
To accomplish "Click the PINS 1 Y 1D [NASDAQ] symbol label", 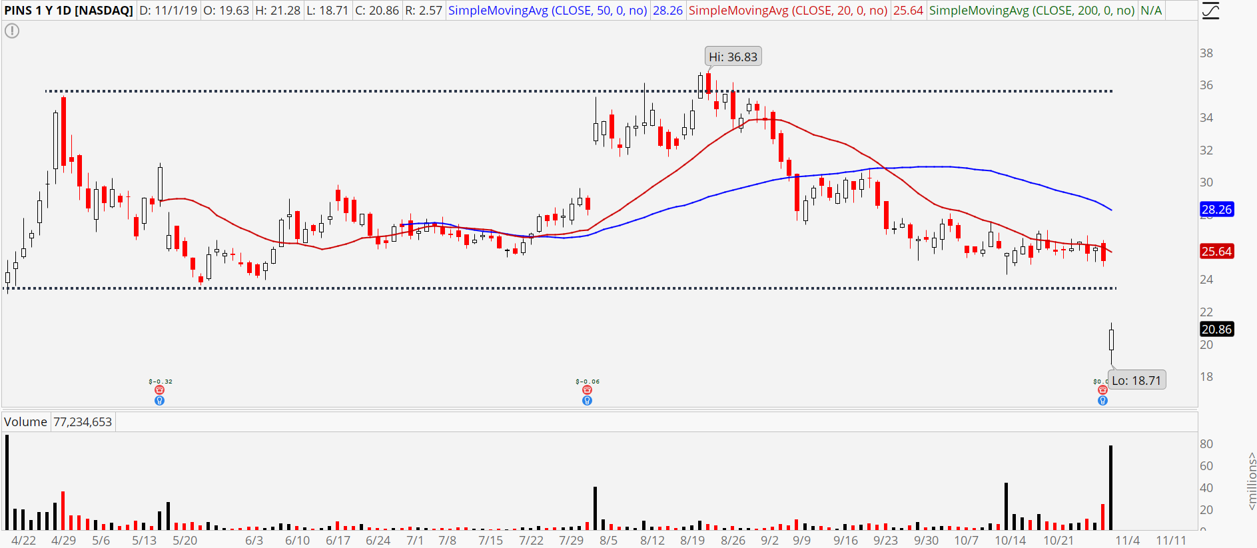I will 69,11.
